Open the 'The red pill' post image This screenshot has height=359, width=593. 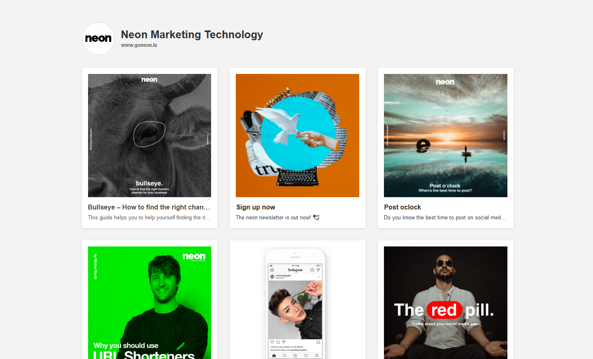[445, 303]
